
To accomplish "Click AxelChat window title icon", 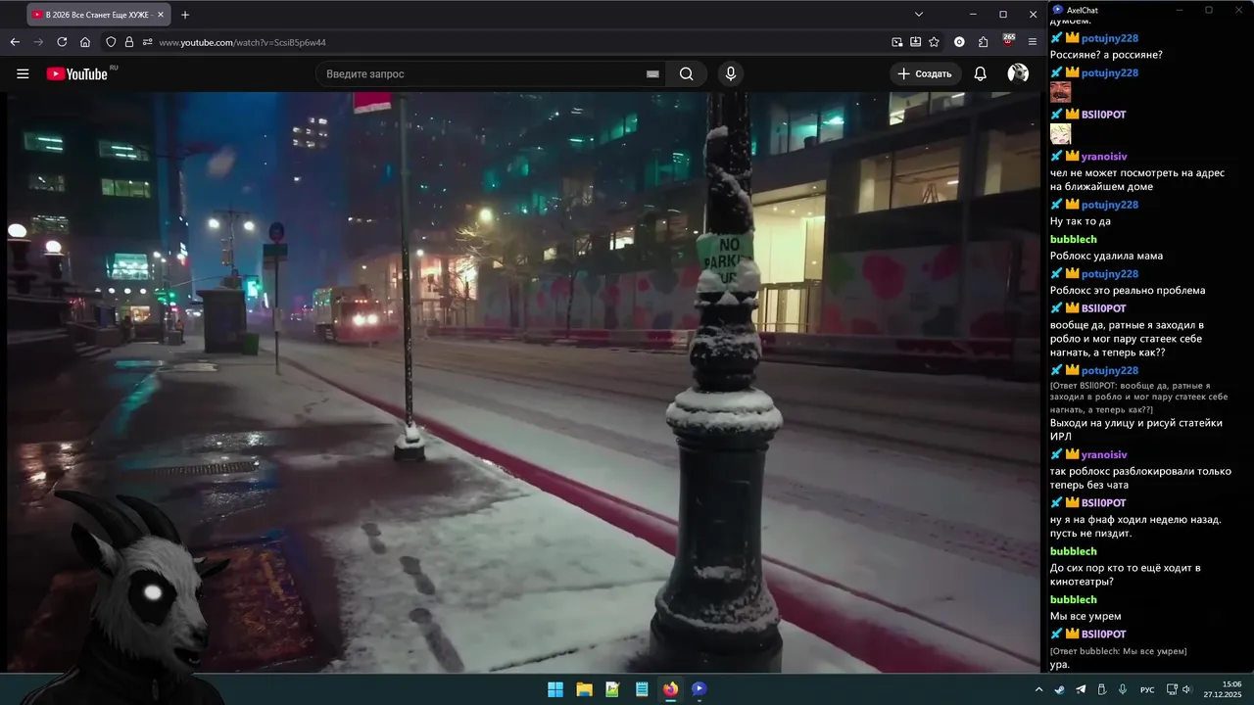I will coord(1057,10).
